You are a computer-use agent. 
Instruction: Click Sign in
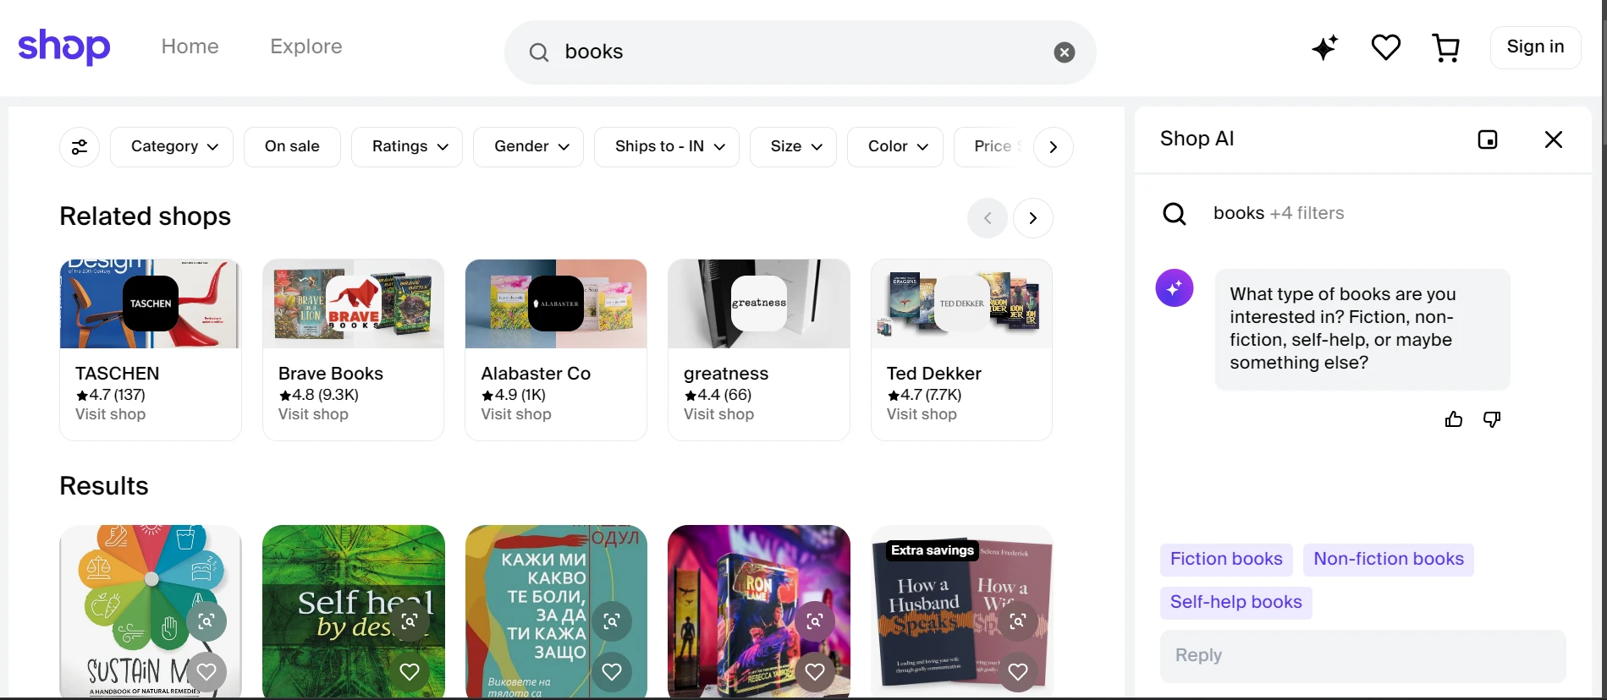click(x=1535, y=46)
